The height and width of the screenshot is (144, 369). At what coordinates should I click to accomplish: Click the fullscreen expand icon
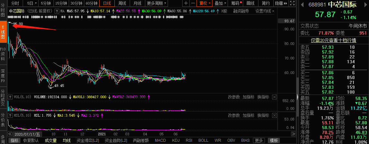(x=293, y=3)
